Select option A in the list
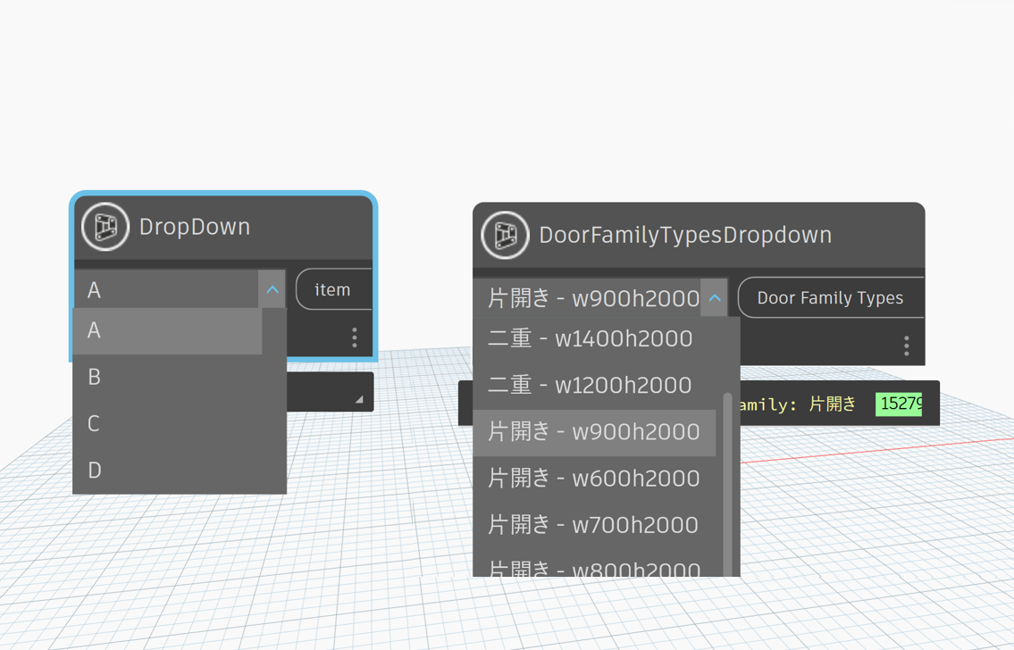The height and width of the screenshot is (650, 1014). (167, 330)
